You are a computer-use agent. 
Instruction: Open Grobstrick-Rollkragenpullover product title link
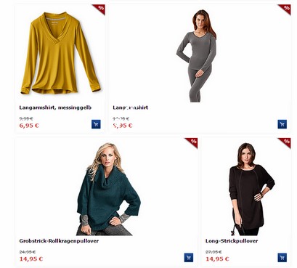point(59,241)
